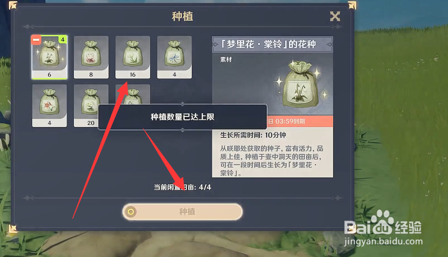This screenshot has width=448, height=257.
Task: Click the 当前闲置田亩 4/4 field counter
Action: coord(183,188)
